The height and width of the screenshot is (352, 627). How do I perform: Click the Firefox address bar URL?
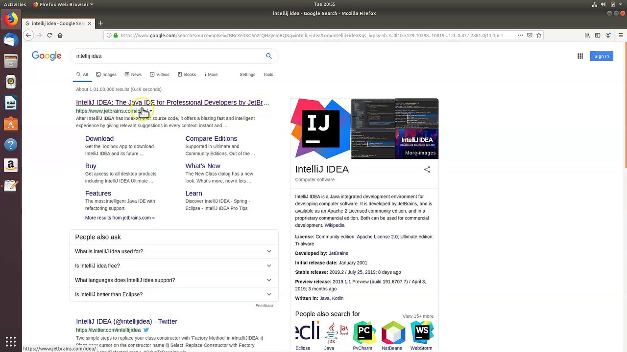pyautogui.click(x=312, y=35)
